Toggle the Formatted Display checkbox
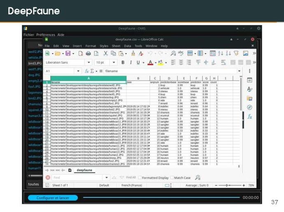The height and width of the screenshot is (212, 284). [140, 178]
